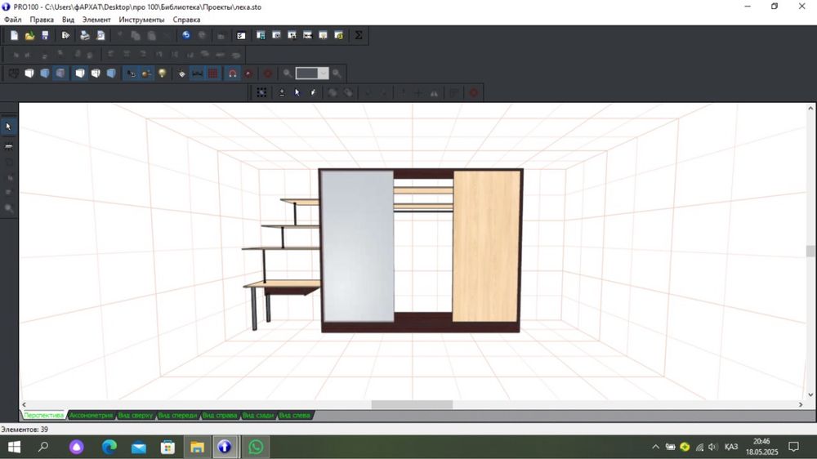Toggle the highlighted shaded cube display mode
The height and width of the screenshot is (459, 817).
tap(60, 74)
